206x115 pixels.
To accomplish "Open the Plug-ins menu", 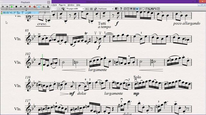I will 62,5.
